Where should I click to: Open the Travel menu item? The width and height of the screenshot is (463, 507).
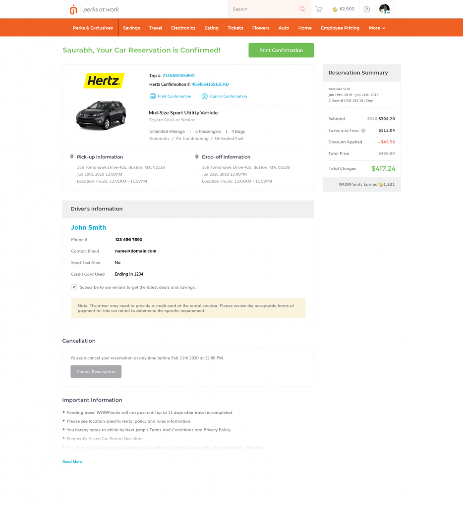coord(155,28)
